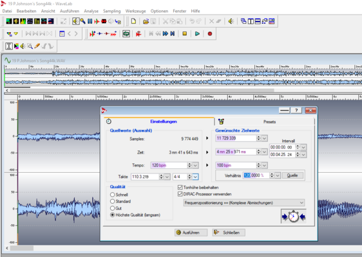This screenshot has width=362, height=257.
Task: Select the Gut quality radio button
Action: [113, 208]
